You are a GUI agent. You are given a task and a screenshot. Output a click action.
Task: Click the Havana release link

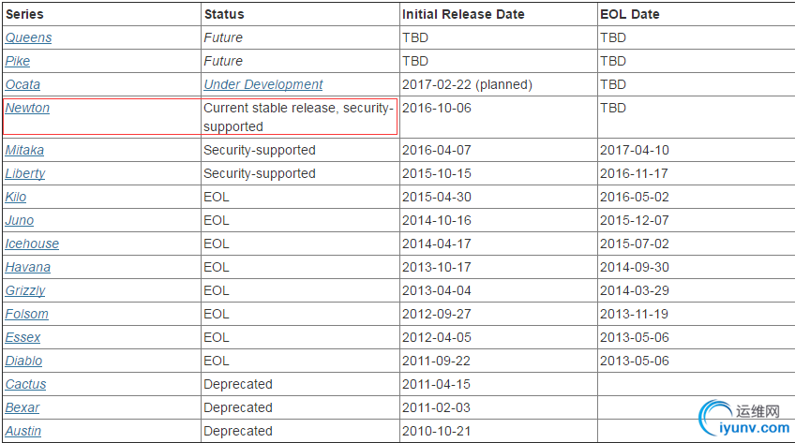pyautogui.click(x=27, y=267)
